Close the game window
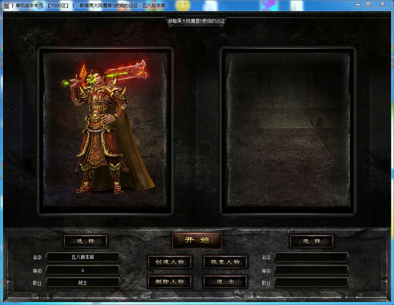 click(382, 4)
